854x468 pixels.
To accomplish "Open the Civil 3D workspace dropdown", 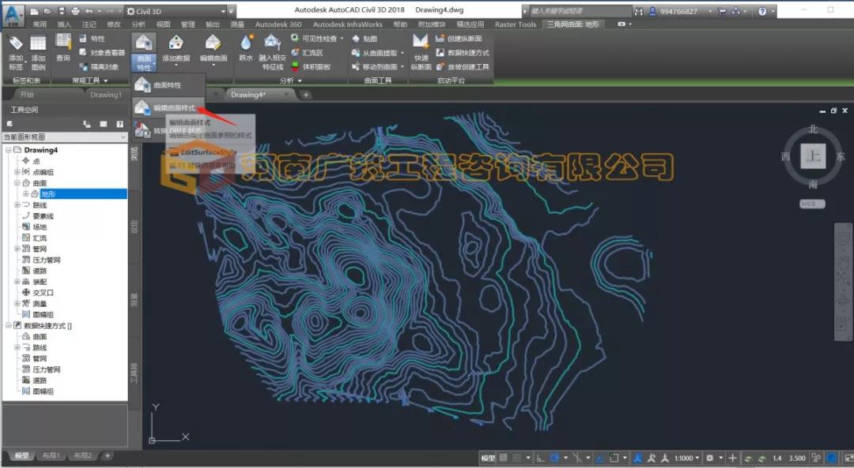I will point(176,11).
